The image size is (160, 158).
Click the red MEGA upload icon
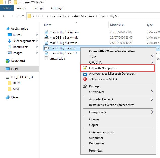point(85,79)
